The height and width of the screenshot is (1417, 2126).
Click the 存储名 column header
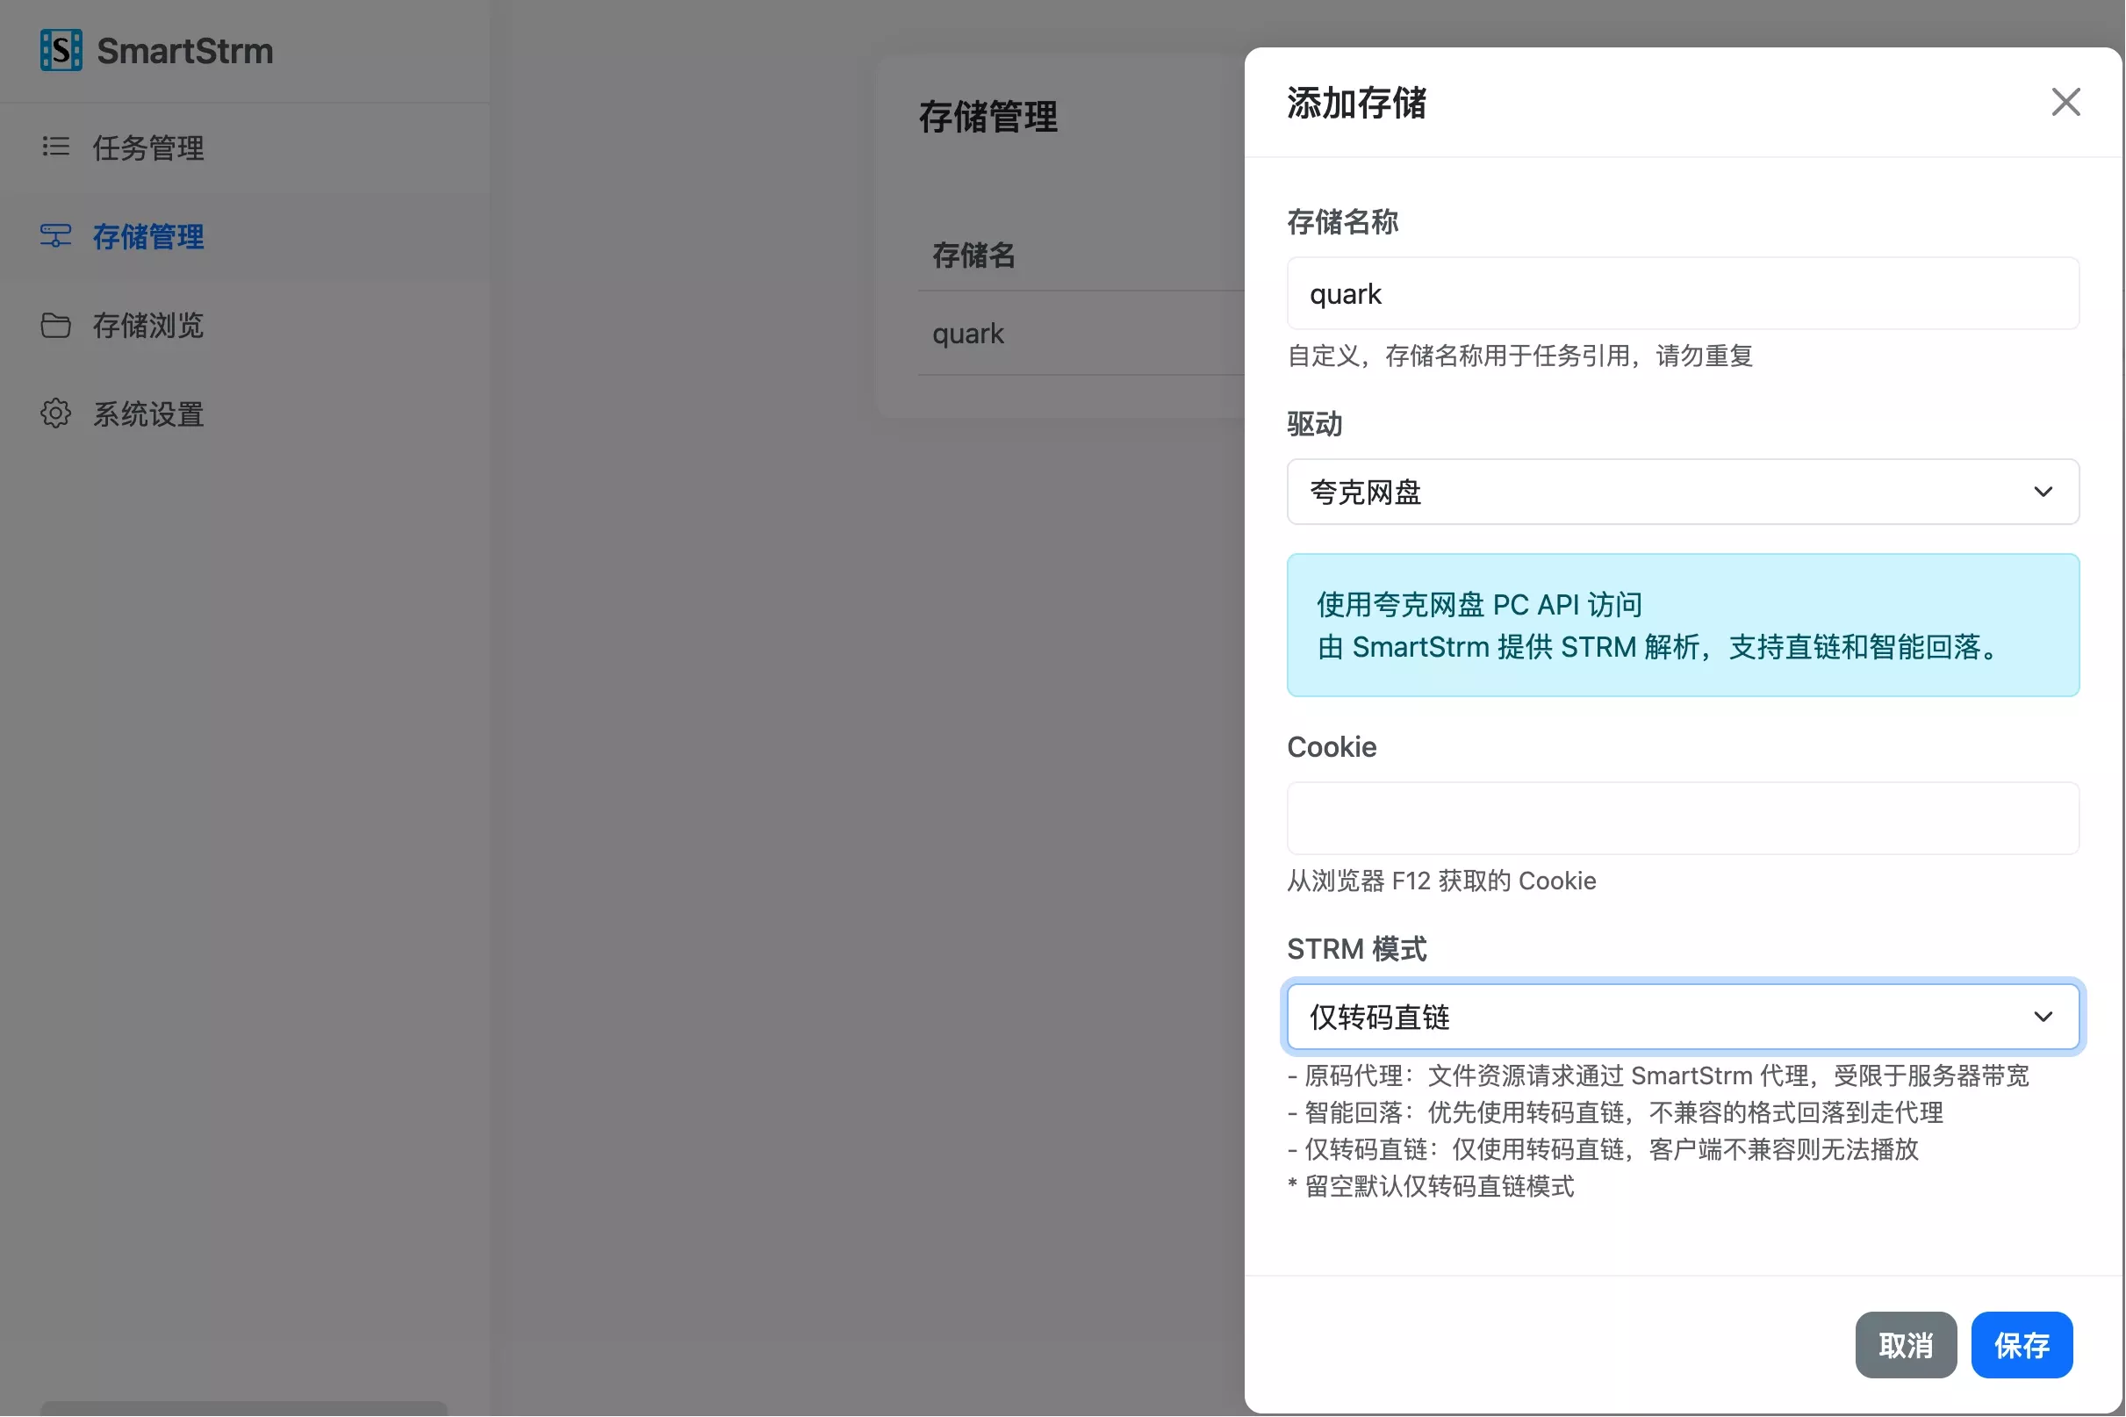pos(973,255)
